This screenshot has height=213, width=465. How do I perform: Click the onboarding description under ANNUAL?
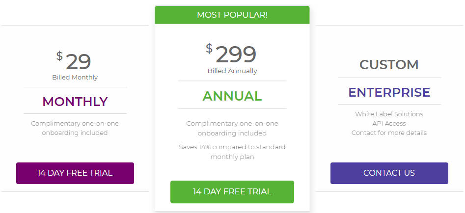232,128
